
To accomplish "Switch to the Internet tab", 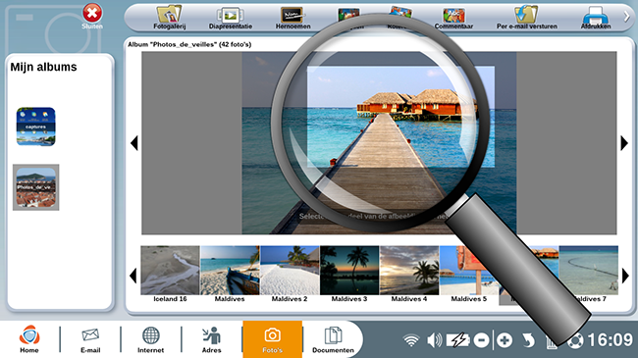I will click(150, 340).
